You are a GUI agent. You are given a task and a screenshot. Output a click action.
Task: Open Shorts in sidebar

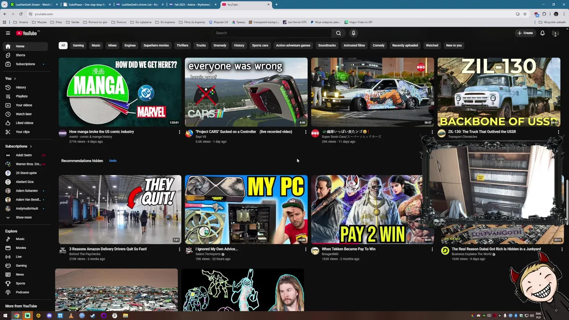pos(26,55)
